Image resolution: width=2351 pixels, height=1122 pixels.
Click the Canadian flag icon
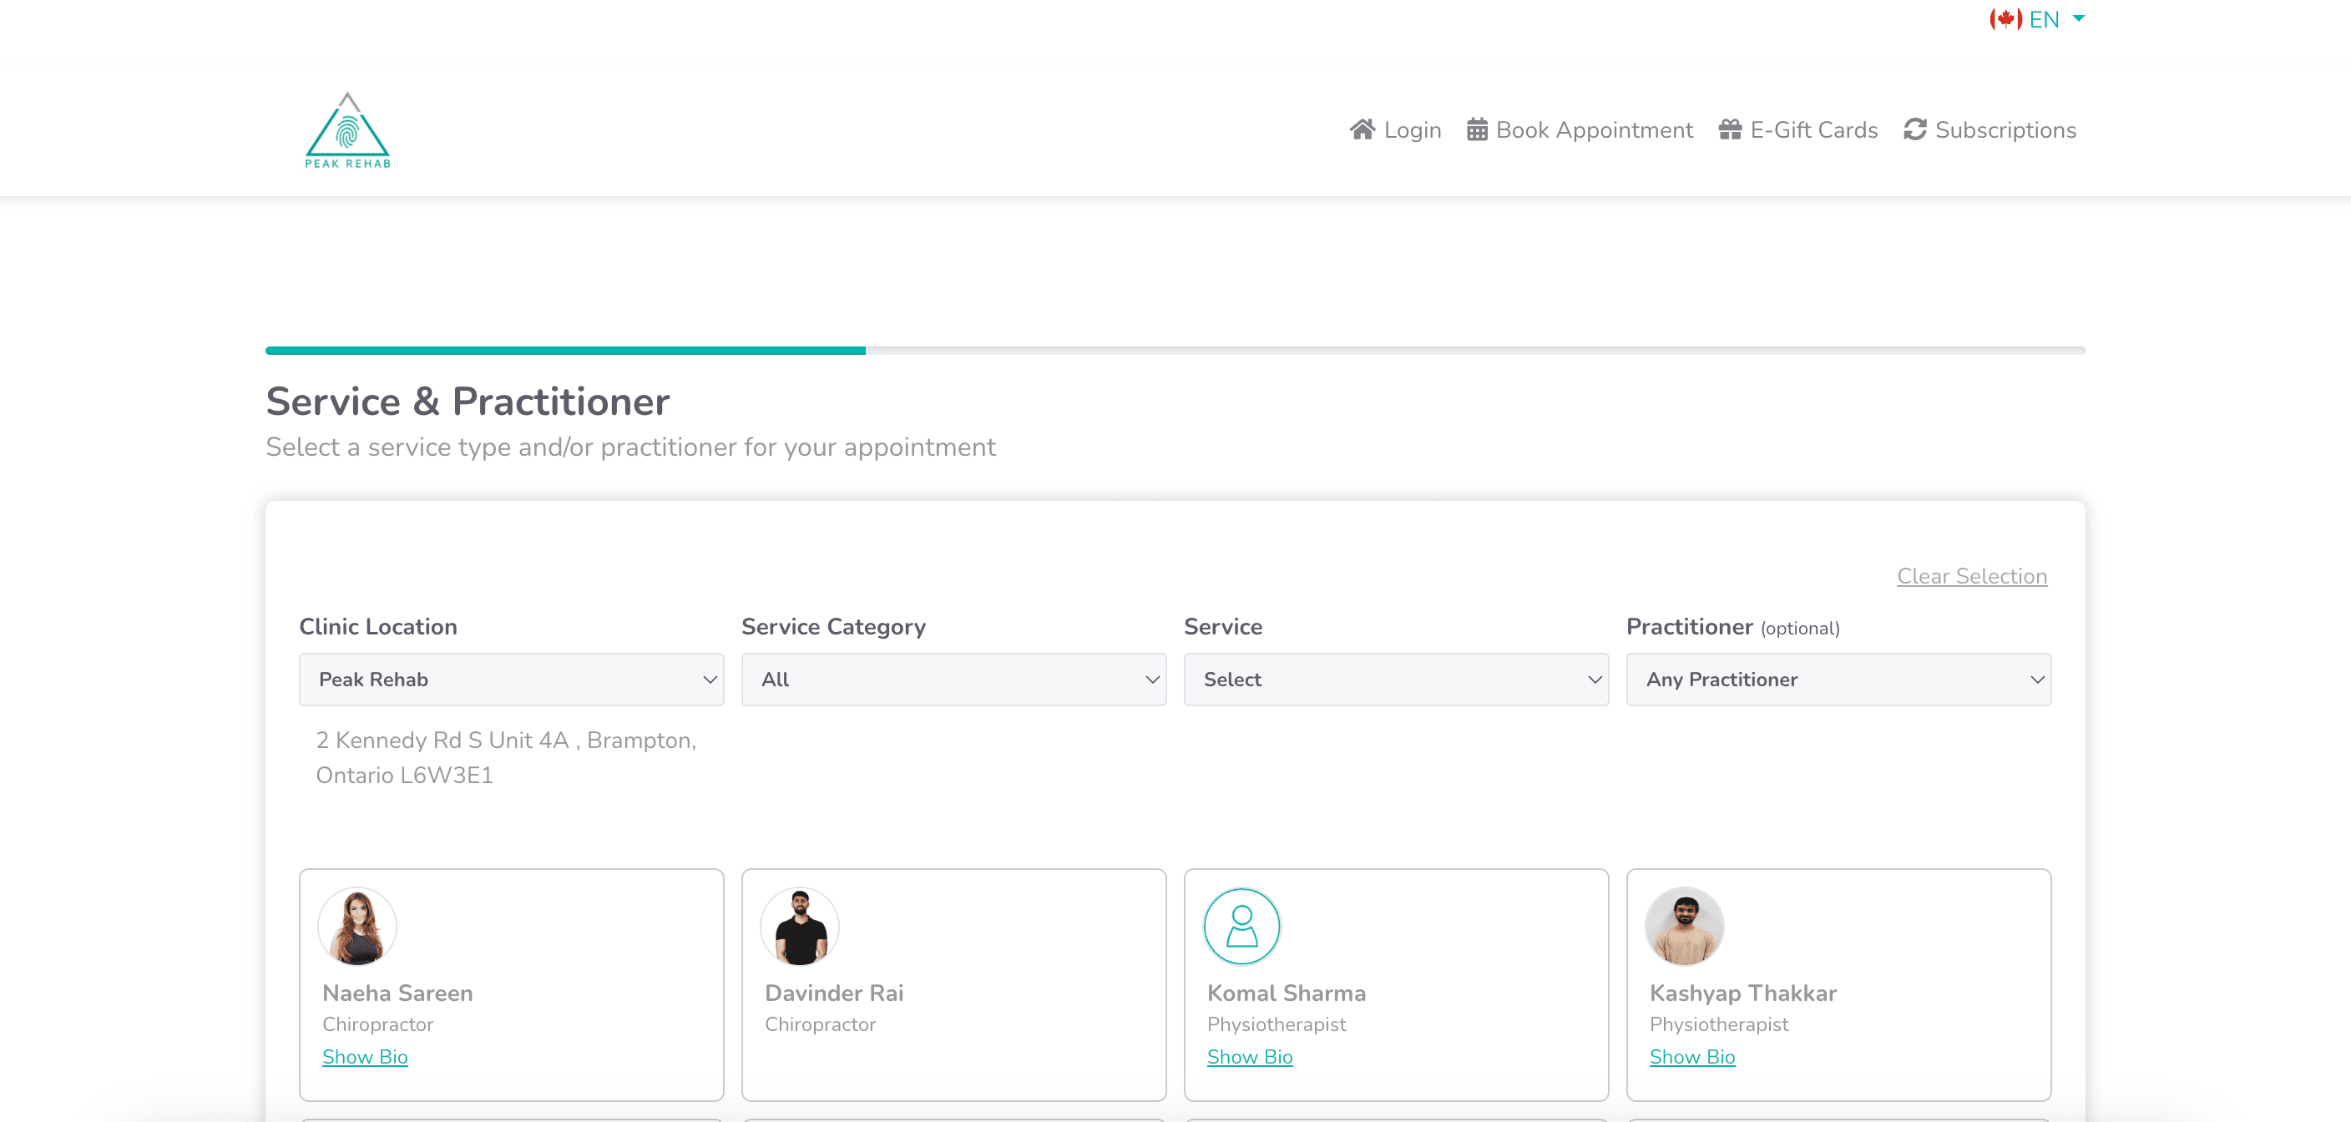(2006, 19)
